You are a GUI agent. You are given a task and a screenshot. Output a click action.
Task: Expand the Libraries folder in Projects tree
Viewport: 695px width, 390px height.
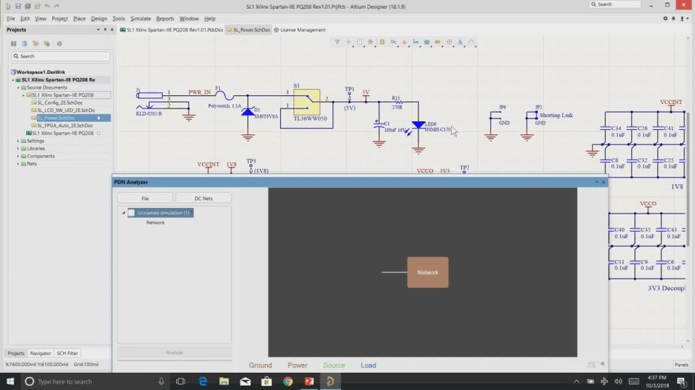pyautogui.click(x=18, y=149)
